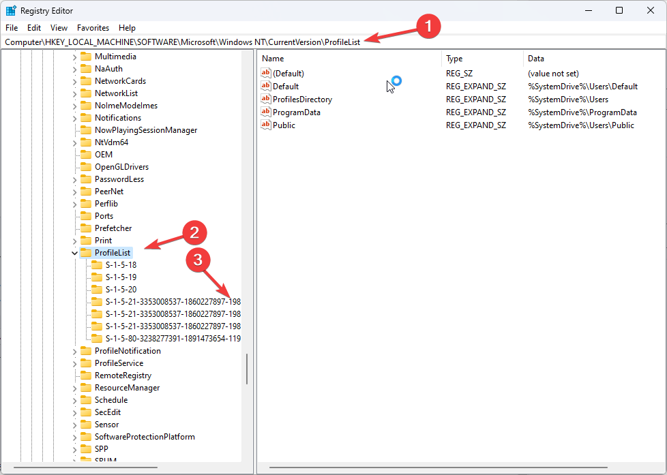The image size is (667, 475).
Task: Expand the SPP key
Action: coord(75,449)
